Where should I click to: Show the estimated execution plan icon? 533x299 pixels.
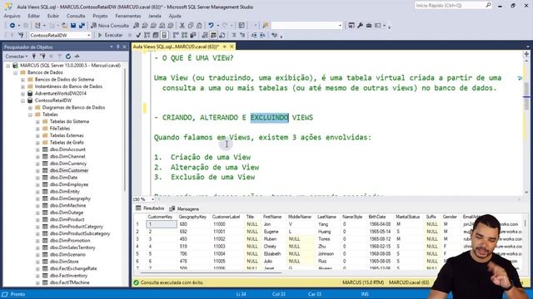click(x=147, y=35)
